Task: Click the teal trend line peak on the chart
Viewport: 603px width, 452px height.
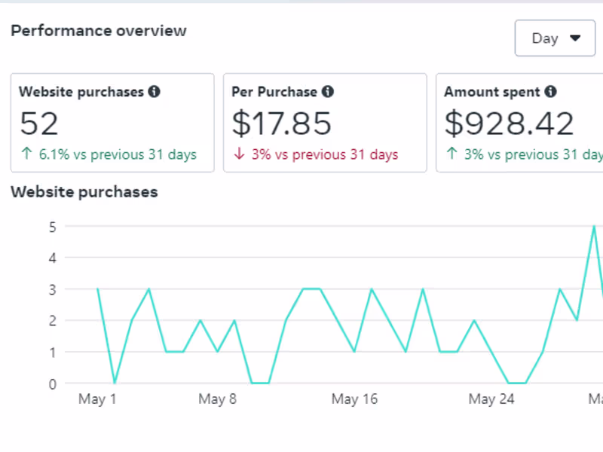Action: click(593, 226)
